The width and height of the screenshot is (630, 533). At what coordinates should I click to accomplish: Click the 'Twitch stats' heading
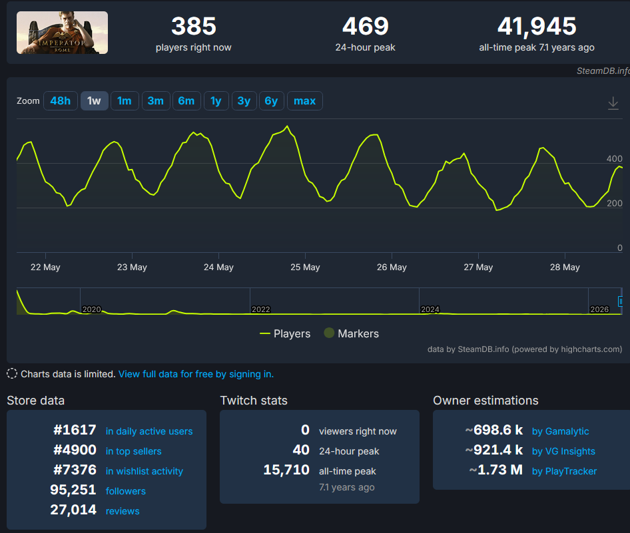coord(254,401)
